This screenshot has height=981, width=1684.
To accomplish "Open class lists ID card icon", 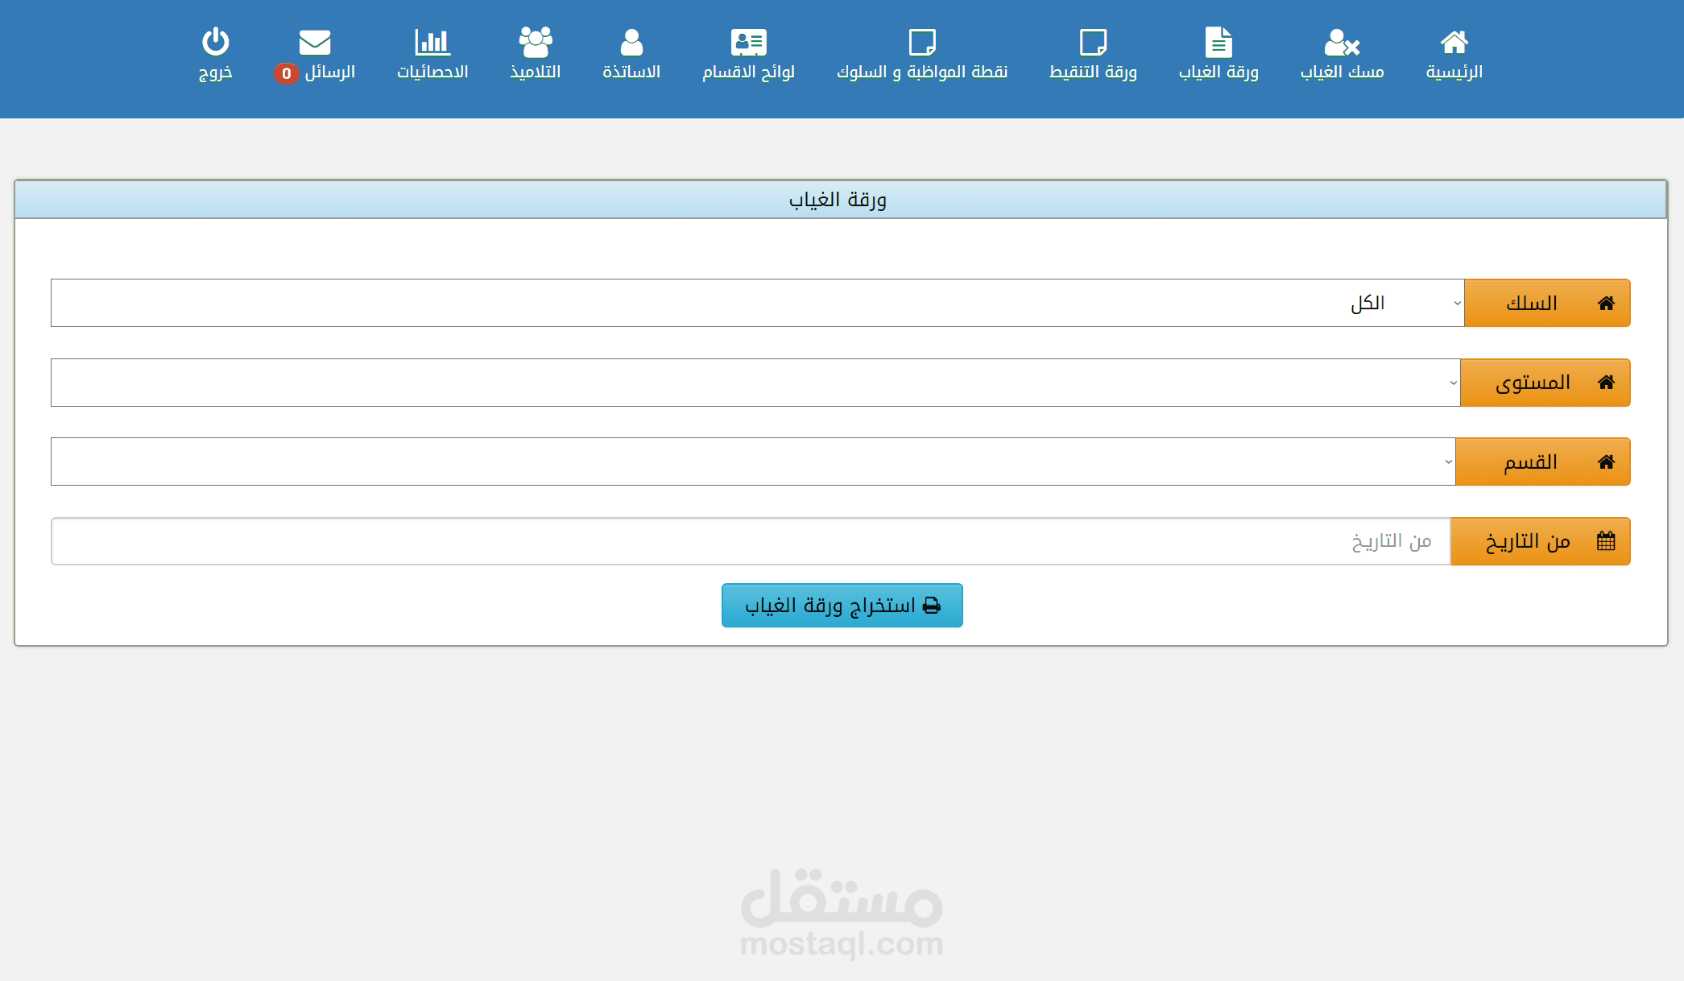I will tap(748, 42).
